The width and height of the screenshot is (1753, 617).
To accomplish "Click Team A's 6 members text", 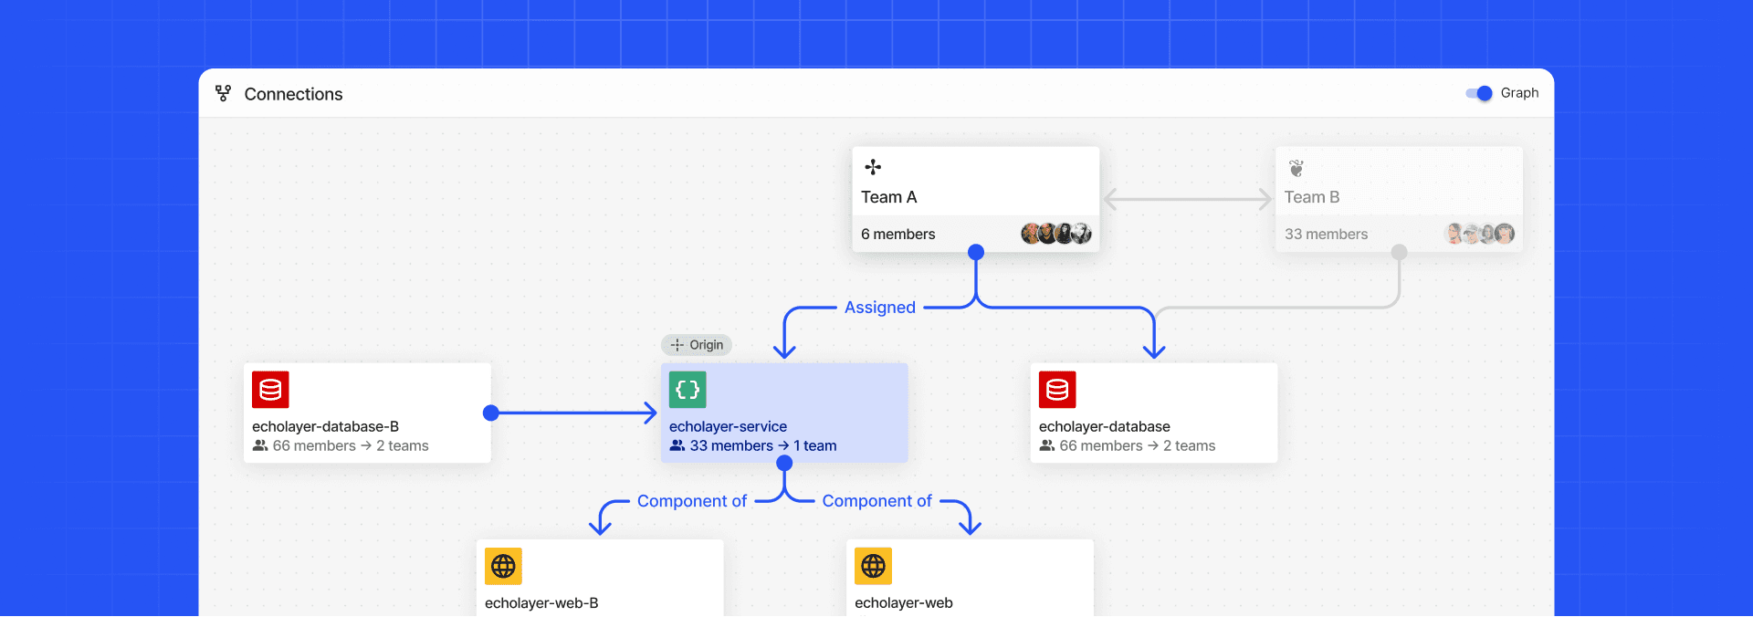I will pos(897,235).
